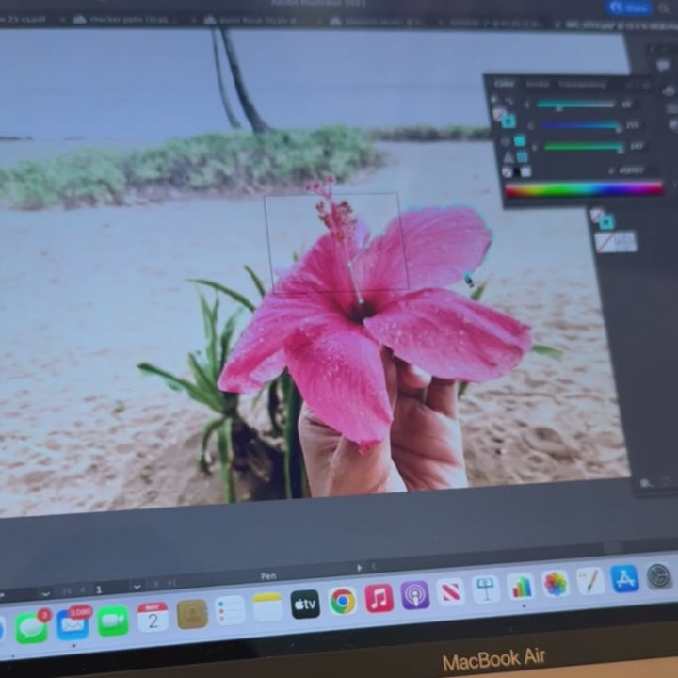Open Podcasts from the Dock
Viewport: 678px width, 678px height.
pyautogui.click(x=415, y=595)
